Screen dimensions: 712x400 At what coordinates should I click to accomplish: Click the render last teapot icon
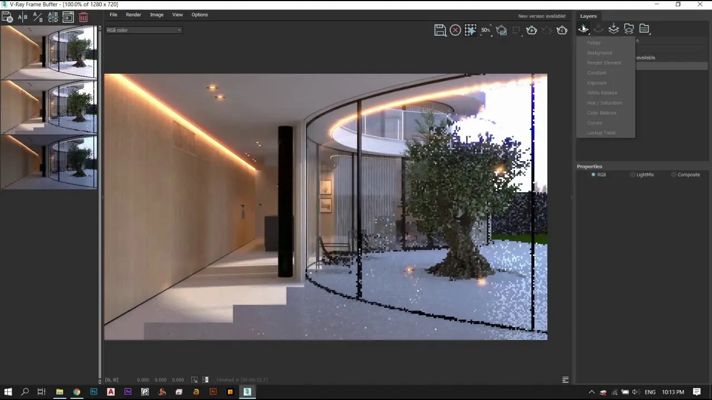(x=562, y=30)
